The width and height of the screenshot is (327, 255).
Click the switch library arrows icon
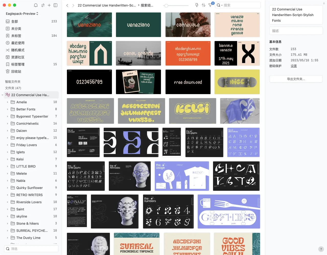(43, 5)
